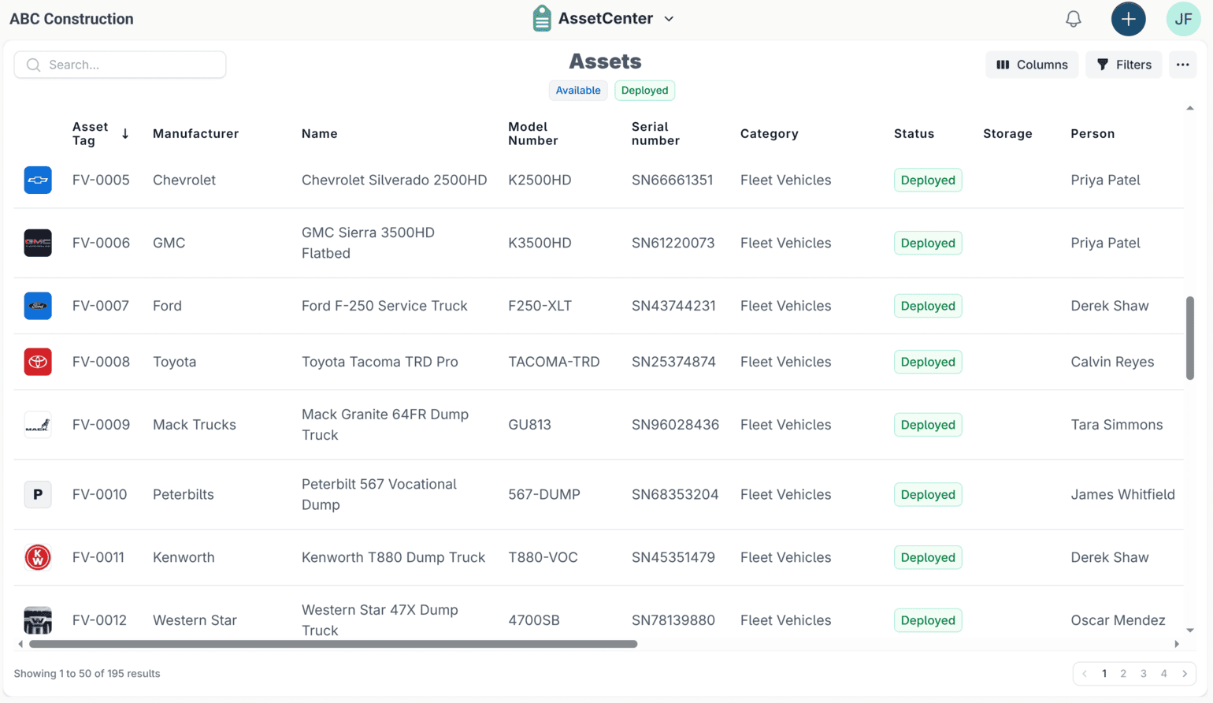The height and width of the screenshot is (703, 1213).
Task: Open the JF user avatar menu
Action: pos(1183,19)
